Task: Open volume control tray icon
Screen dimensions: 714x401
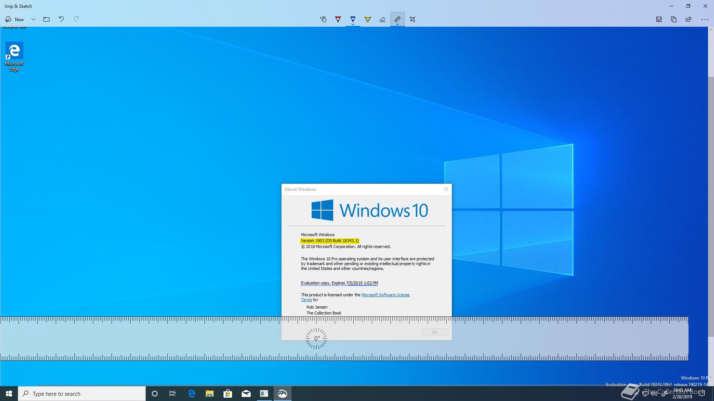Action: [x=654, y=394]
